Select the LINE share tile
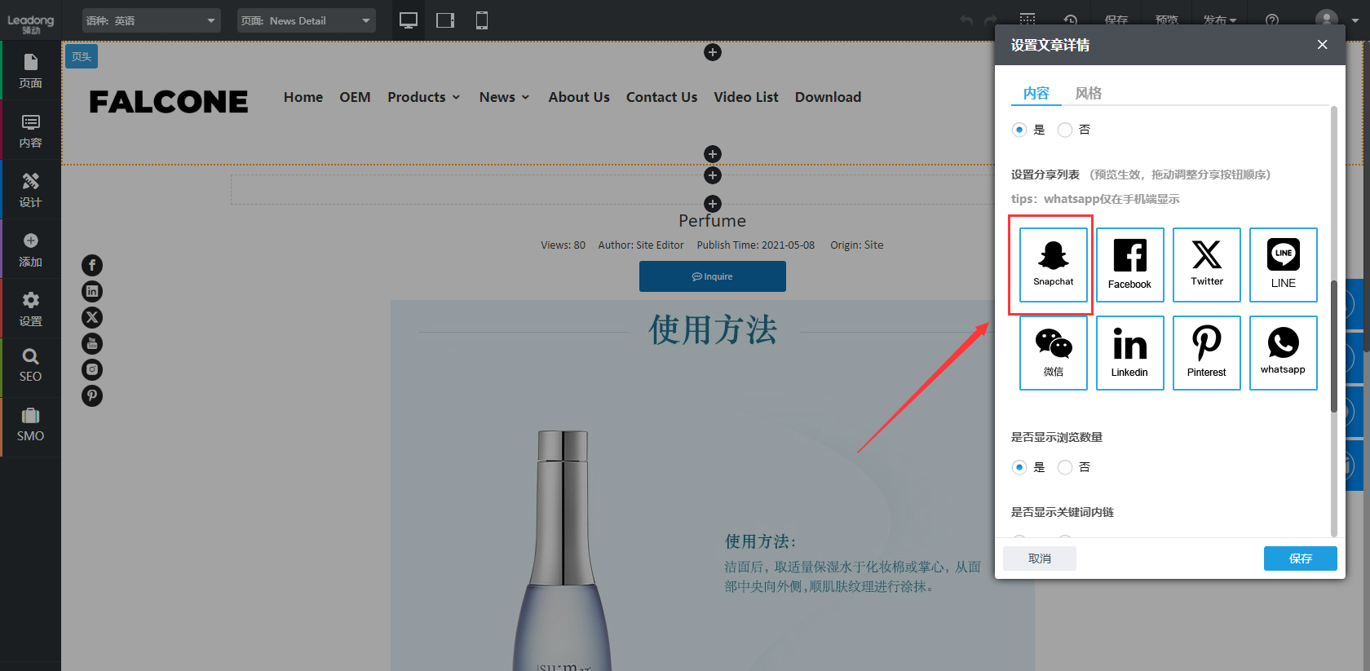This screenshot has height=671, width=1370. click(1283, 265)
